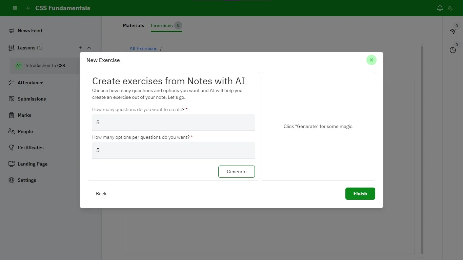Viewport: 463px width, 260px height.
Task: Click the Generate button
Action: [236, 172]
